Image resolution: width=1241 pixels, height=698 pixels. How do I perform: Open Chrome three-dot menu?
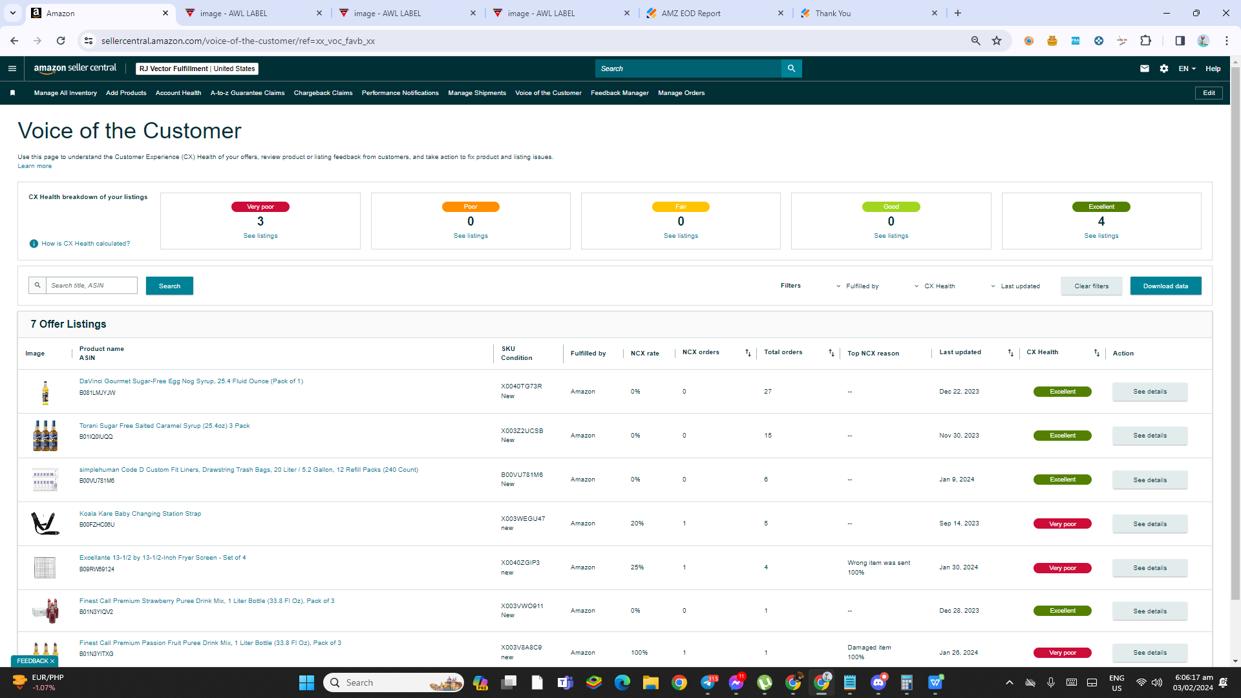tap(1227, 41)
